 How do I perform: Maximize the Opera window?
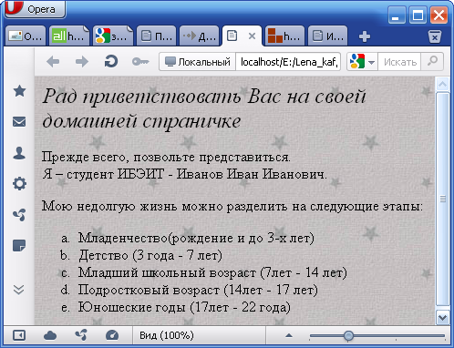pyautogui.click(x=418, y=15)
